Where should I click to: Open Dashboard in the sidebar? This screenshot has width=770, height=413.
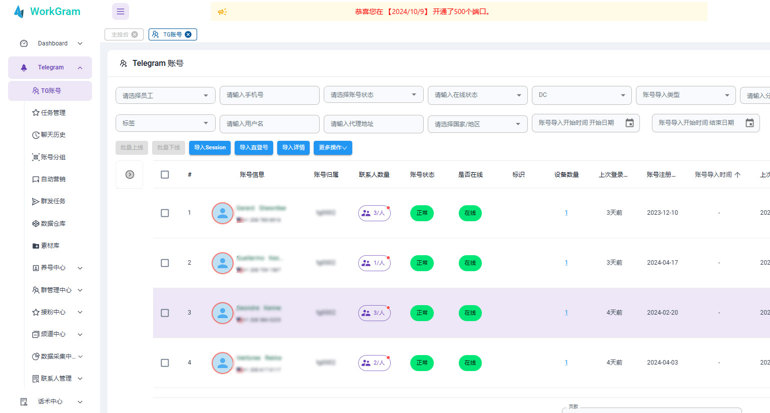(x=50, y=43)
